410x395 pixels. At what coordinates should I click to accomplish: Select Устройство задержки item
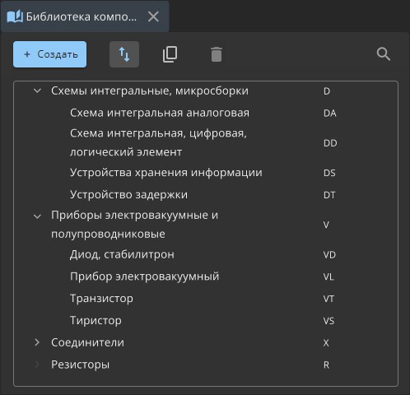pos(128,194)
